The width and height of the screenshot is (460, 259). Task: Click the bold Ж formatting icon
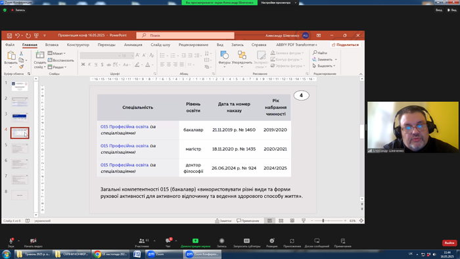pos(83,64)
